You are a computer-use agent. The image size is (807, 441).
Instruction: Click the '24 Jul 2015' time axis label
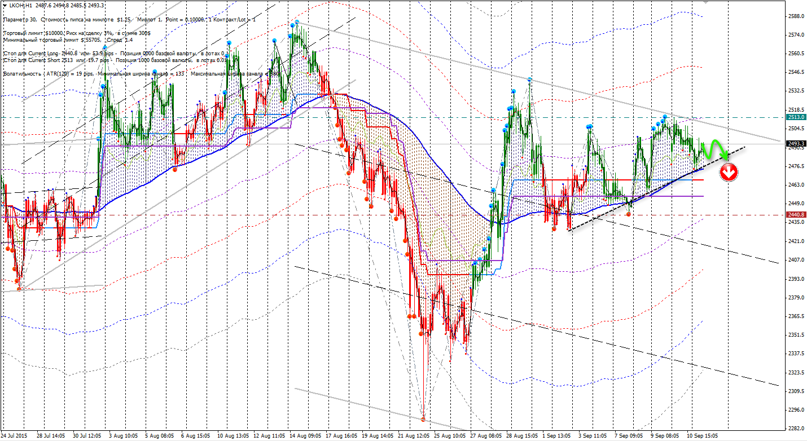point(14,436)
